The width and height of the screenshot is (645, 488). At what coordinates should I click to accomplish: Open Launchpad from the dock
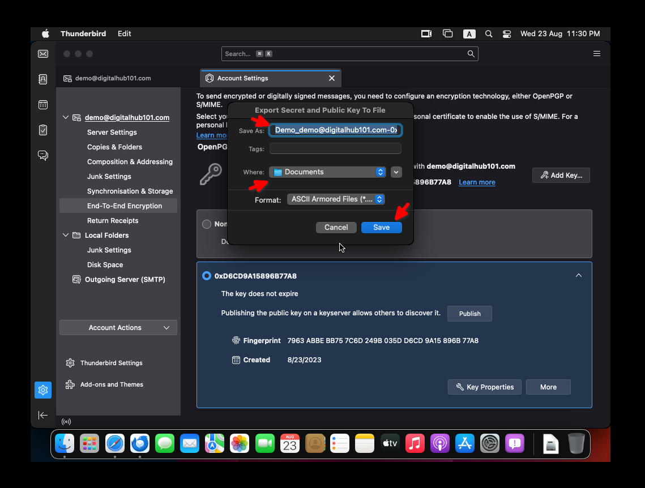point(89,444)
